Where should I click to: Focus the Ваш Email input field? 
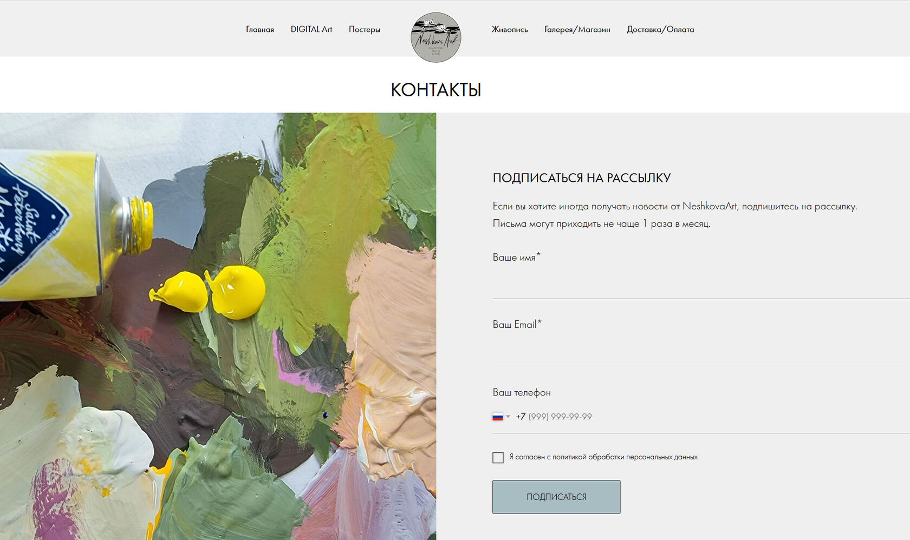pyautogui.click(x=701, y=351)
